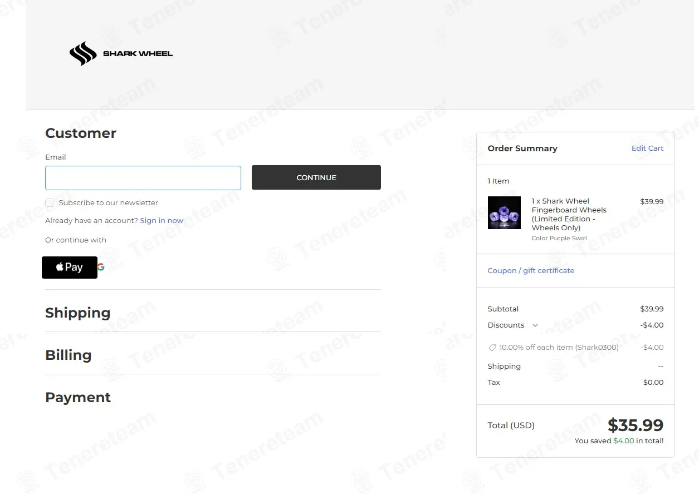Click the Order Summary heading

(522, 148)
